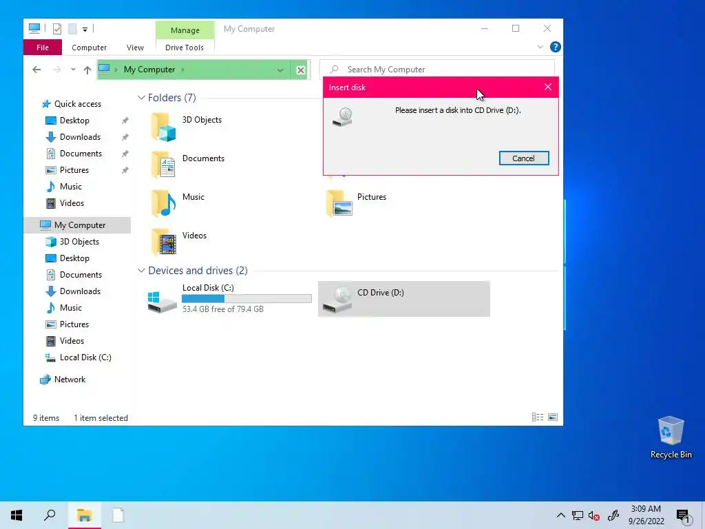The height and width of the screenshot is (529, 705).
Task: Open pinned Desktop under Quick access
Action: pos(74,121)
